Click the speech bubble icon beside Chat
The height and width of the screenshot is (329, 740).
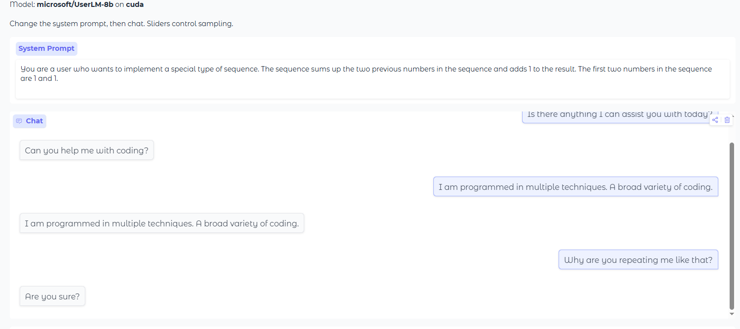19,121
